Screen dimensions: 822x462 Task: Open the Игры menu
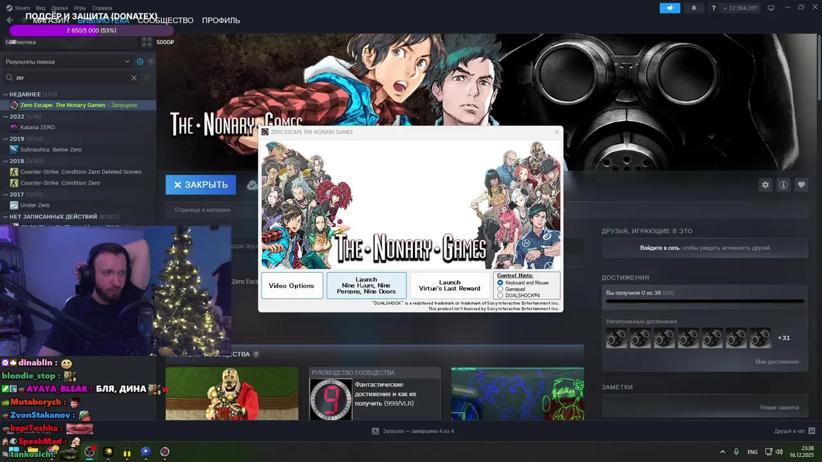80,8
